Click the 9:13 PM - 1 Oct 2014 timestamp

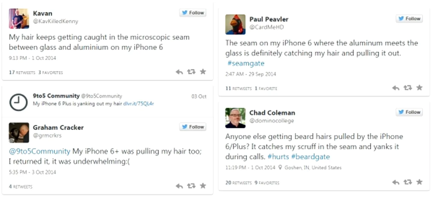[x=32, y=58]
